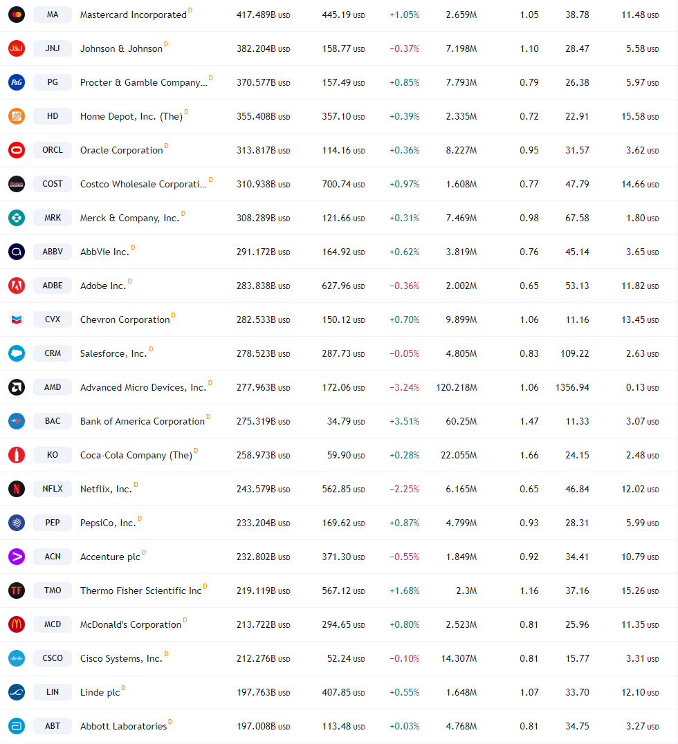The image size is (678, 744).
Task: Open Accenture plc company link
Action: pyautogui.click(x=110, y=557)
